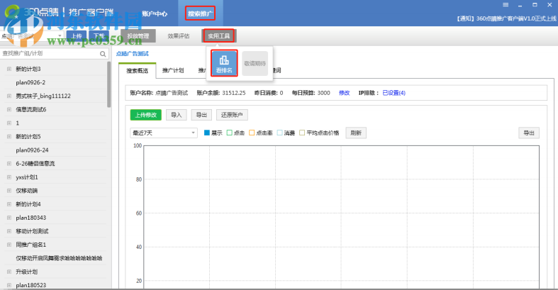Screen dimensions: 558x290
Task: Expand the plan180343 tree node
Action: click(9, 218)
